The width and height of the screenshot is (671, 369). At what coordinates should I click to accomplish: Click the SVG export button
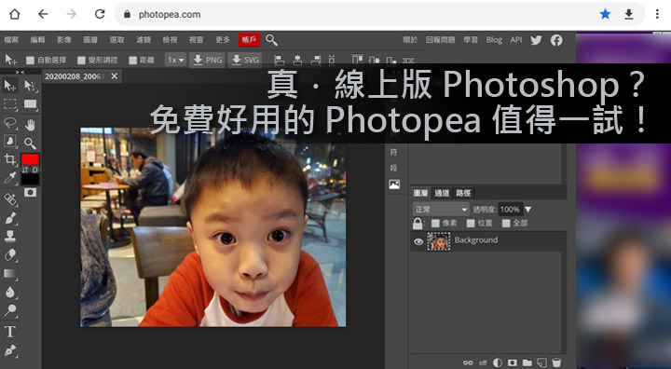245,60
